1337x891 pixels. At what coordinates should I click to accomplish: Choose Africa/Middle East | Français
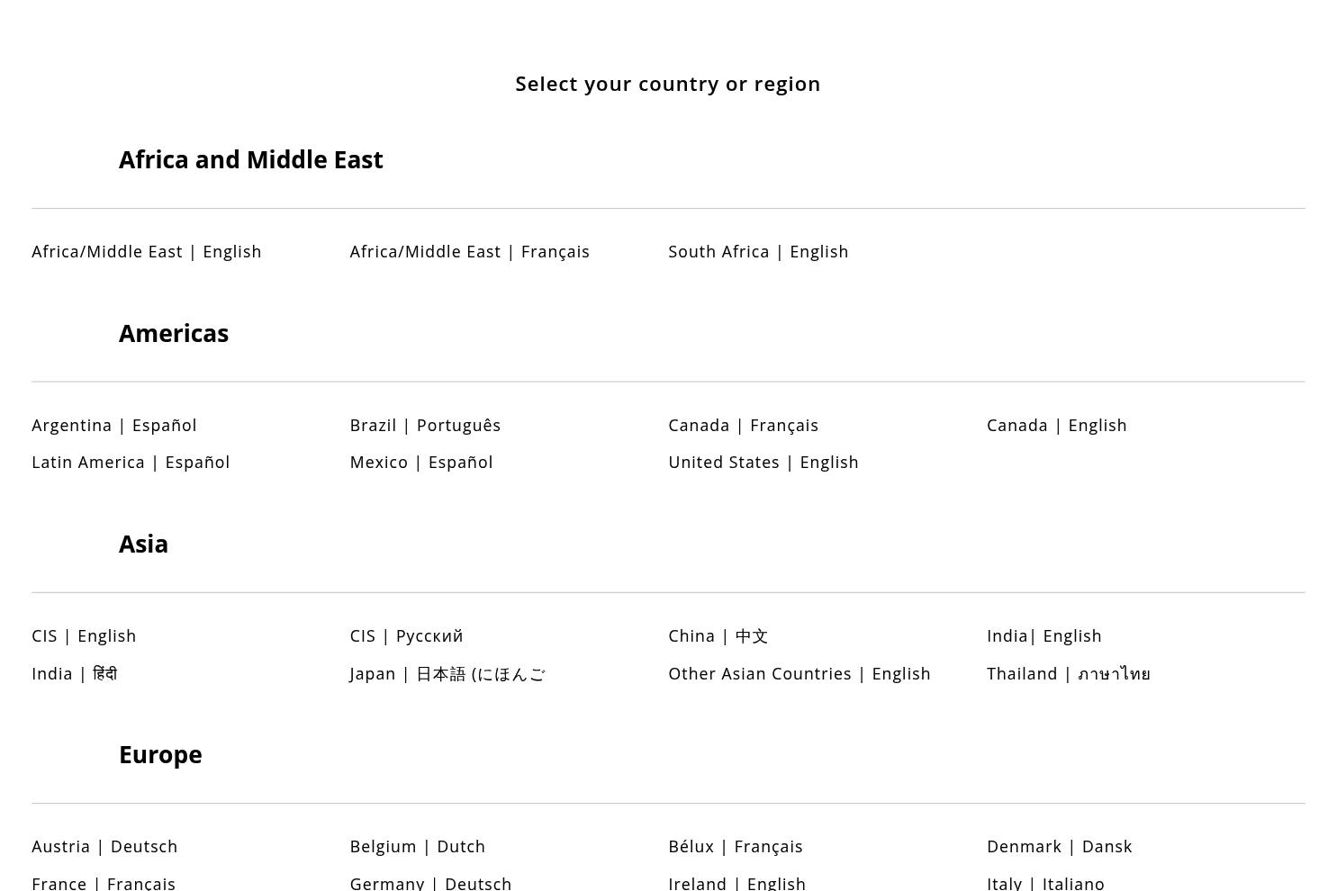coord(470,252)
